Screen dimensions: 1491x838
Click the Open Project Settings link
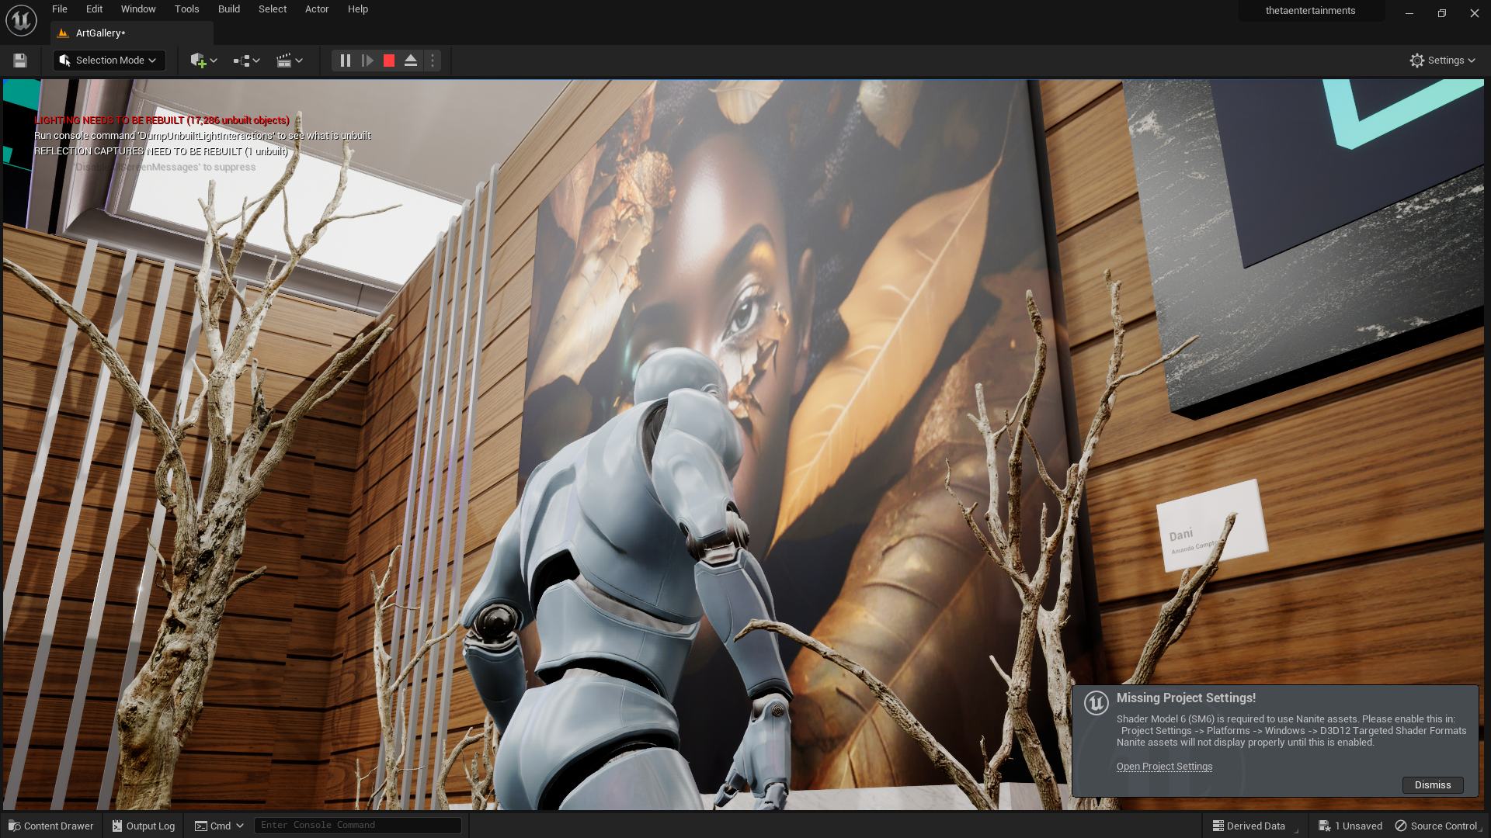tap(1164, 767)
